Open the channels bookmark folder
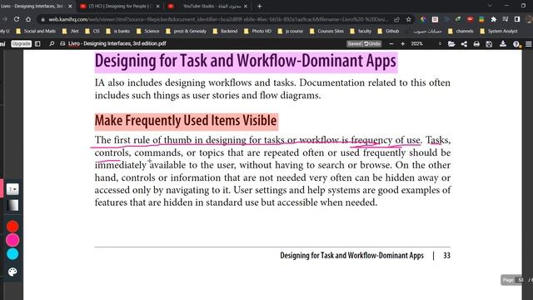Screen dimensions: 533x300 [461, 31]
